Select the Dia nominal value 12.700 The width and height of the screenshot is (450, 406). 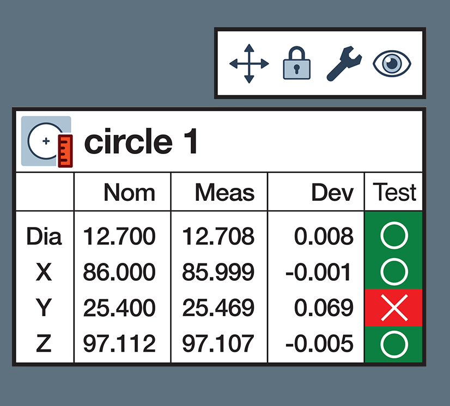pyautogui.click(x=119, y=237)
